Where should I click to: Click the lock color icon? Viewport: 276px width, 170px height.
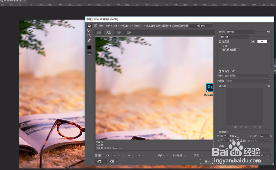pyautogui.click(x=246, y=127)
